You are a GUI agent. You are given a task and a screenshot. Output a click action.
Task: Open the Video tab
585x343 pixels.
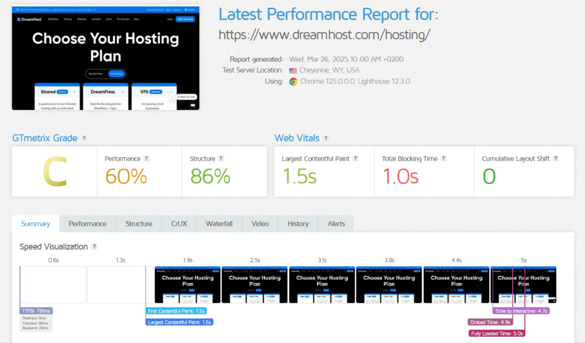[260, 224]
